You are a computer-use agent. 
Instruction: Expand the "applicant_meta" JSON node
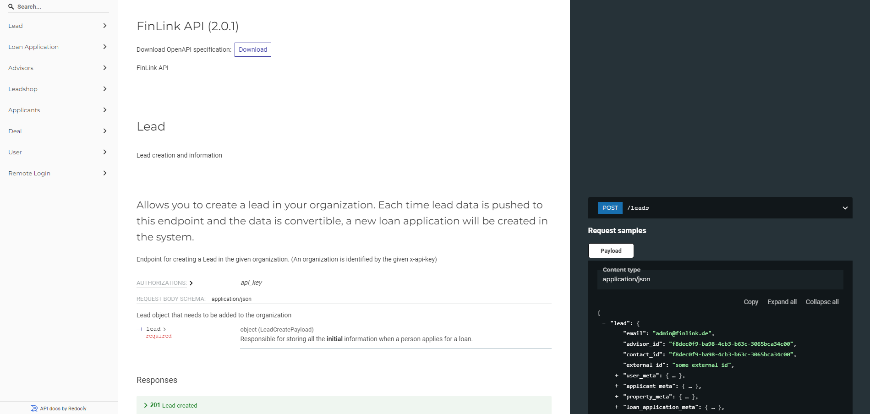tap(617, 386)
